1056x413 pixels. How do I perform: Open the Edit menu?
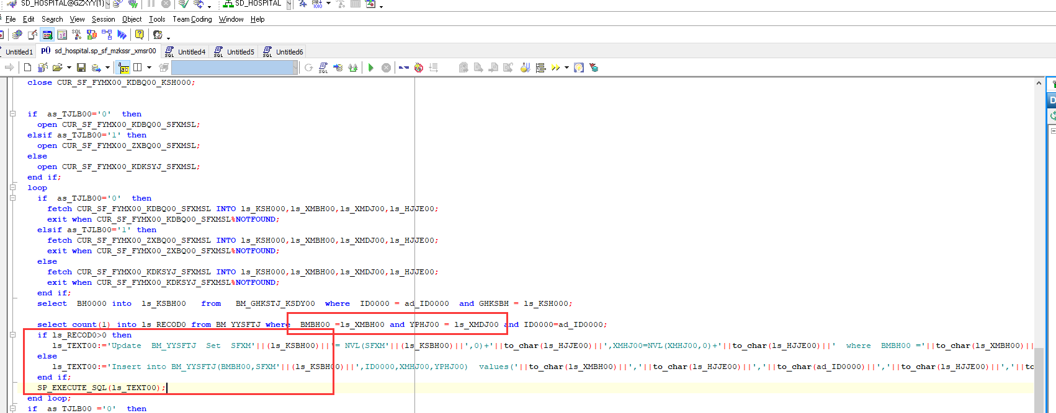click(29, 19)
